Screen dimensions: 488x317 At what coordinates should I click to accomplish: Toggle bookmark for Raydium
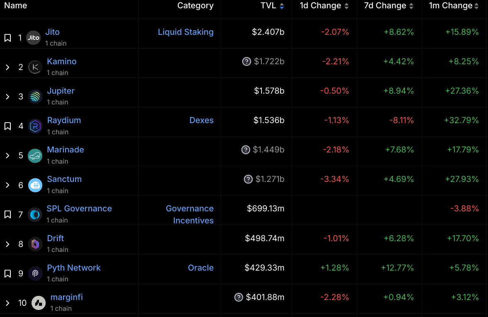[x=7, y=126]
